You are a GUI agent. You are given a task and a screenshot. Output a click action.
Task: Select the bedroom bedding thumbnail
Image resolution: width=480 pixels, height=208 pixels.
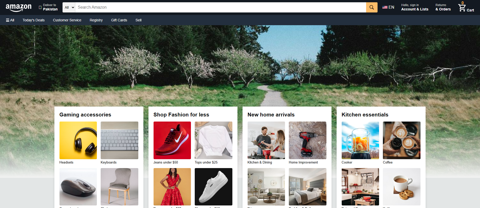[308, 187]
